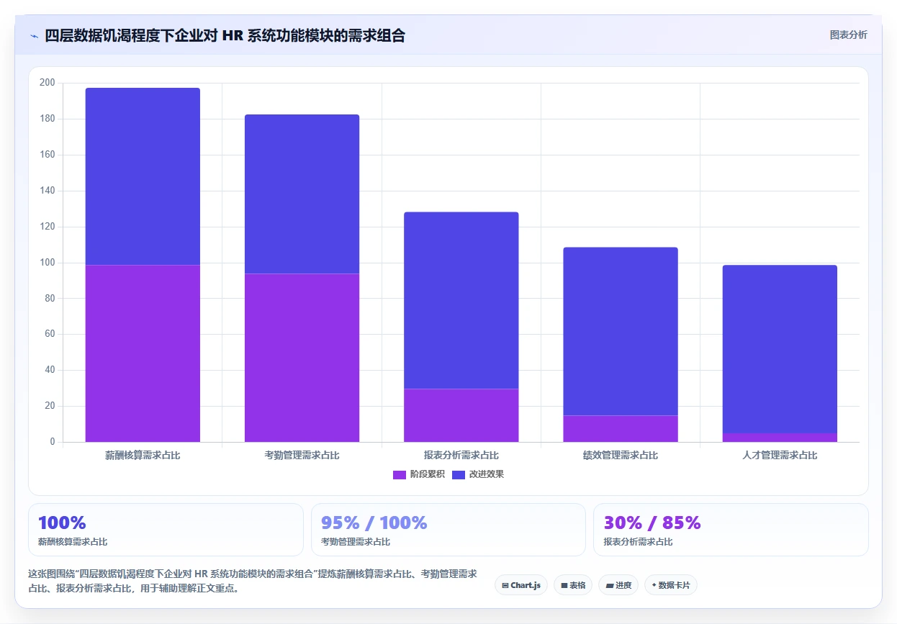Click the 薪酬核算需求占比 axis label

(x=143, y=456)
